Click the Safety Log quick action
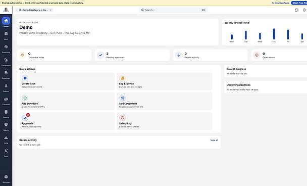Screen dimensions: 307x186 165,121
